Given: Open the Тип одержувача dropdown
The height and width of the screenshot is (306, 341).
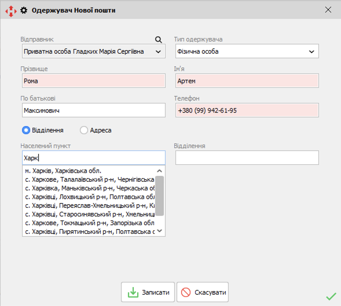Looking at the screenshot, I should pos(311,52).
